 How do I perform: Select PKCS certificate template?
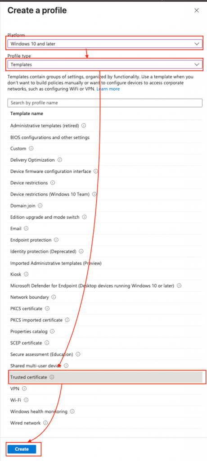[105, 308]
